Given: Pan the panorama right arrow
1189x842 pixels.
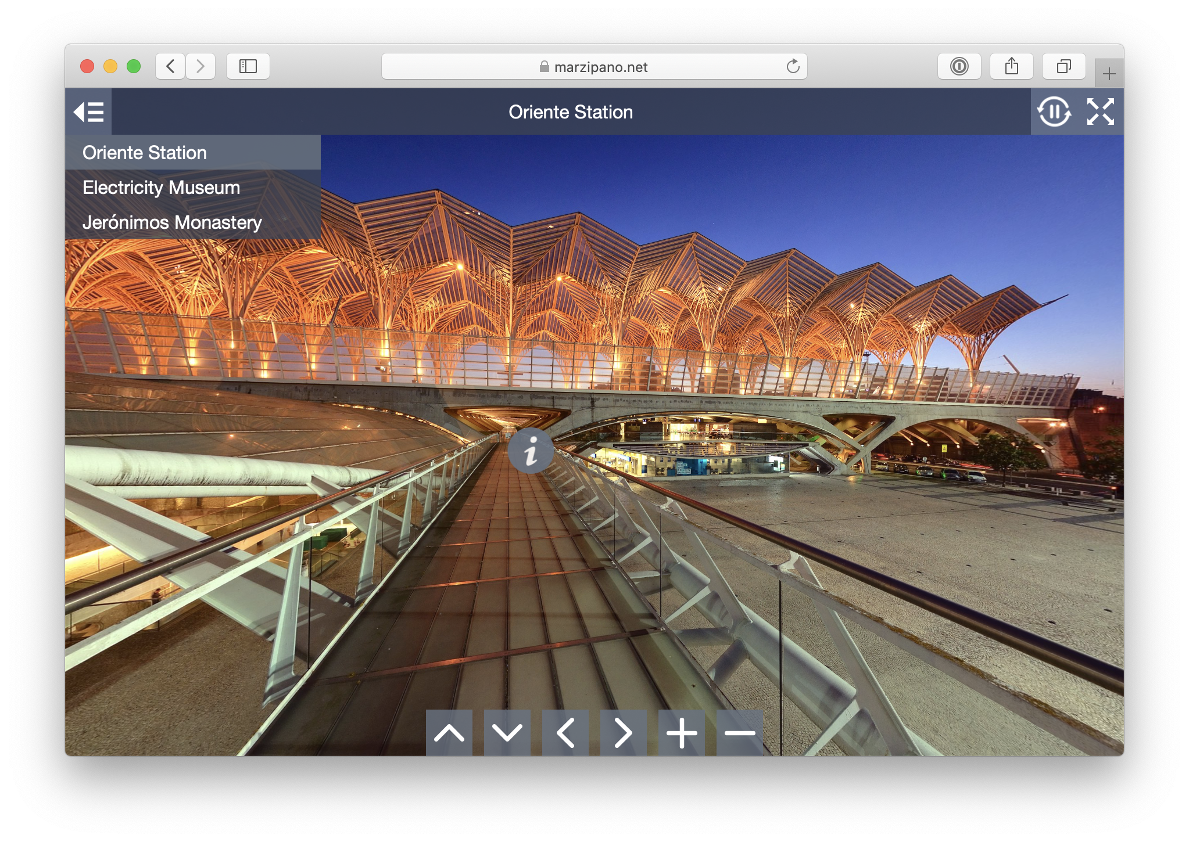Looking at the screenshot, I should point(623,733).
